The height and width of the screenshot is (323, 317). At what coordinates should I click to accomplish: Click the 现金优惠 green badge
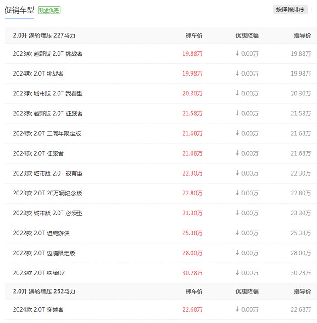49,10
